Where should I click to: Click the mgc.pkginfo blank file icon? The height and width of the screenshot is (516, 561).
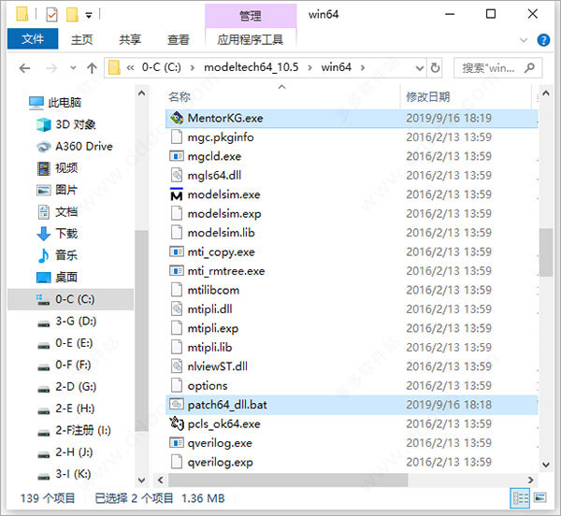(x=177, y=137)
